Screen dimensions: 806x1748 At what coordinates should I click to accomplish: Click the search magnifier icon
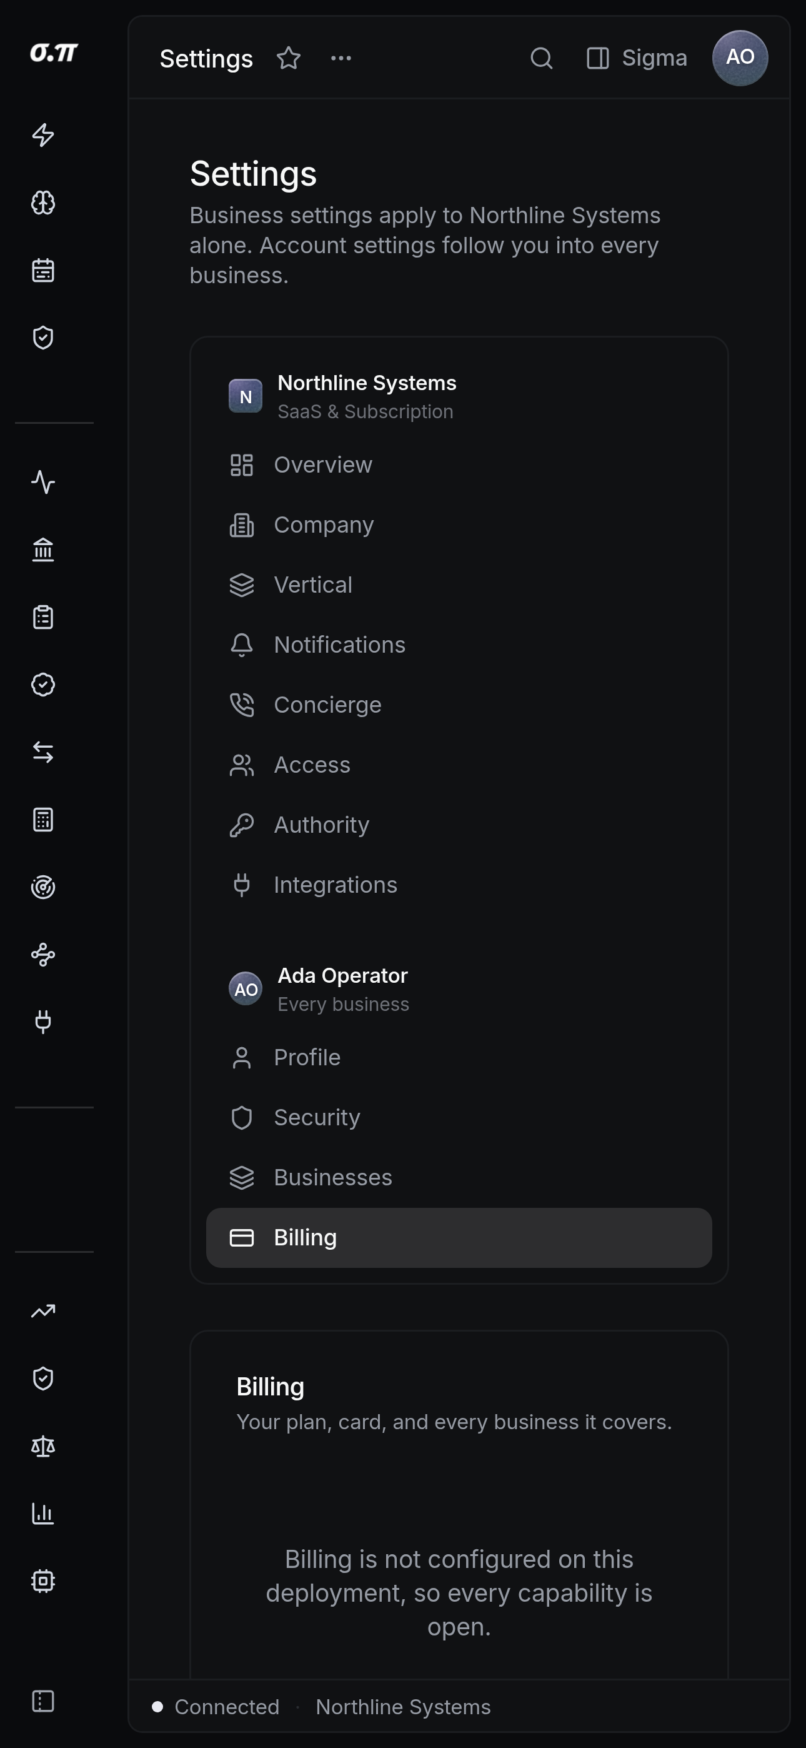[x=542, y=58]
